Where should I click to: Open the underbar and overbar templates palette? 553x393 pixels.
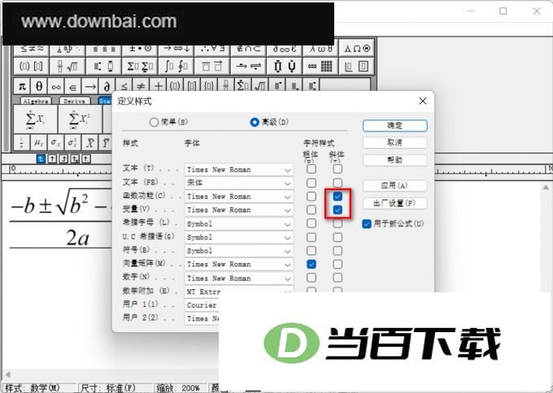pos(212,67)
